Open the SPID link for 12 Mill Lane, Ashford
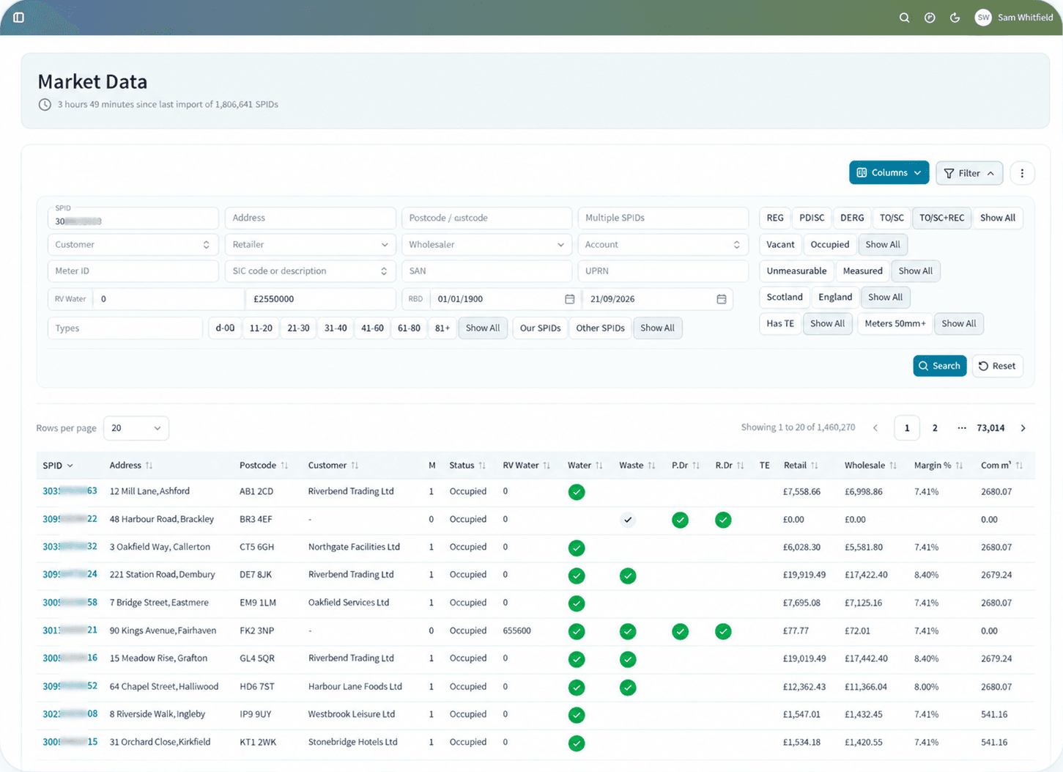Viewport: 1063px width, 772px height. (x=70, y=491)
